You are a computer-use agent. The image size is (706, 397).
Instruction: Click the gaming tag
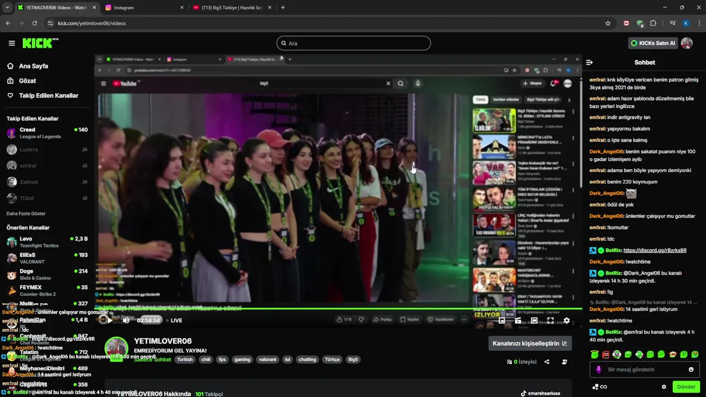tap(242, 360)
